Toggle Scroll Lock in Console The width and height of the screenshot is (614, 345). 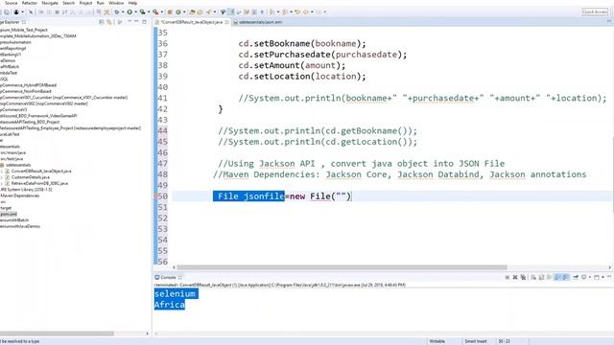click(541, 277)
